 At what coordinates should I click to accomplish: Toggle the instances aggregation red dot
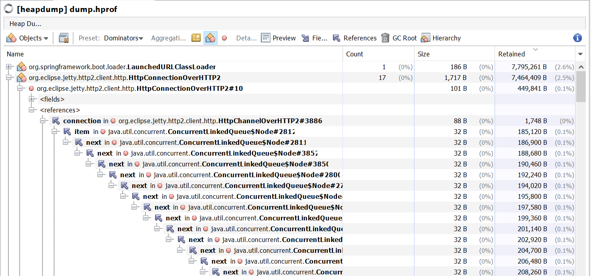pyautogui.click(x=224, y=38)
